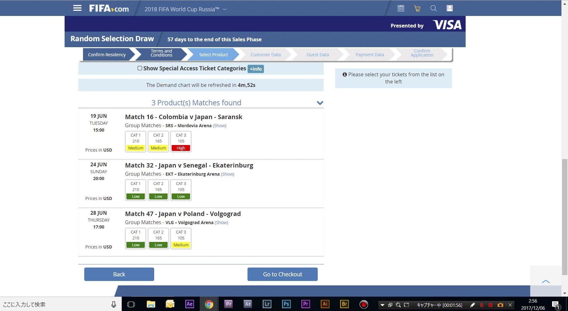Take a snapshot with the capture camera icon

(500, 305)
